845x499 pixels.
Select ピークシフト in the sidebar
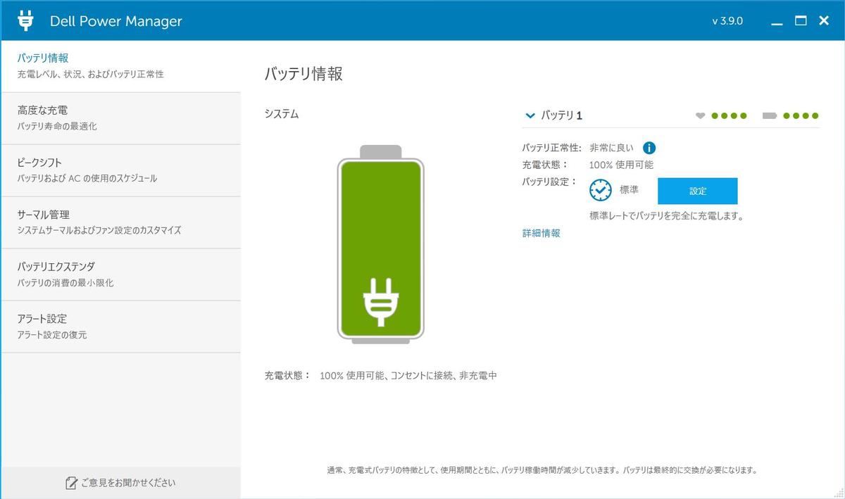pos(120,170)
